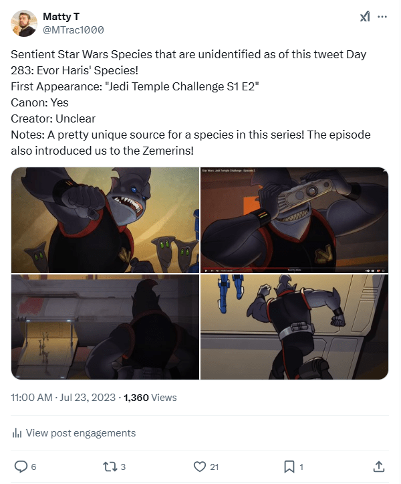The width and height of the screenshot is (401, 484).
Task: Open dark silhouette image facing ramp
Action: point(105,327)
